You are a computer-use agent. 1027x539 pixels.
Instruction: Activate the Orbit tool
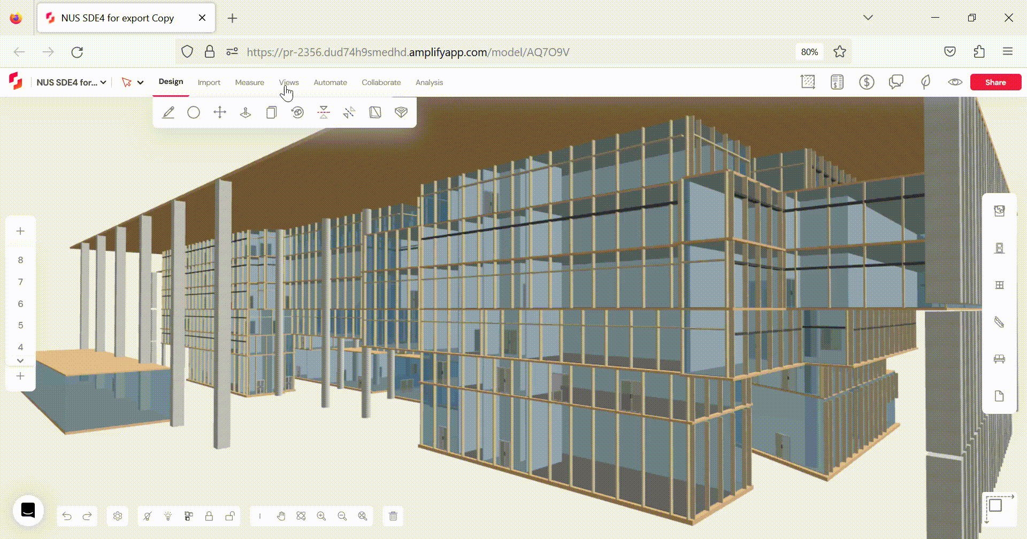pos(301,516)
